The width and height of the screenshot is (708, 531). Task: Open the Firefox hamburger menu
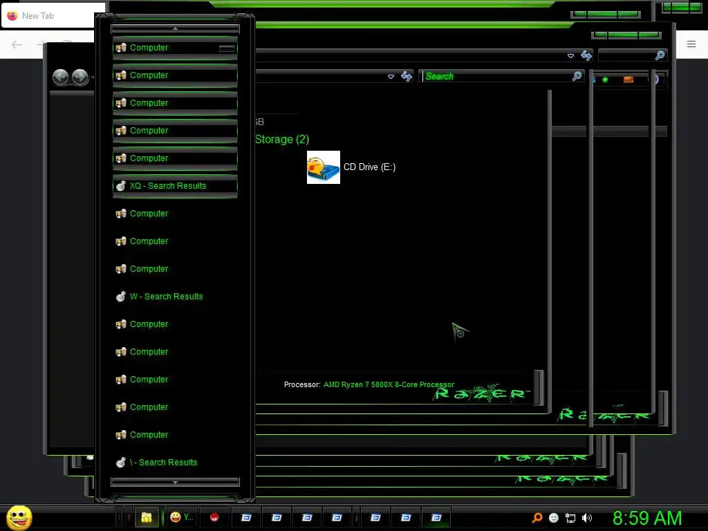click(x=691, y=44)
